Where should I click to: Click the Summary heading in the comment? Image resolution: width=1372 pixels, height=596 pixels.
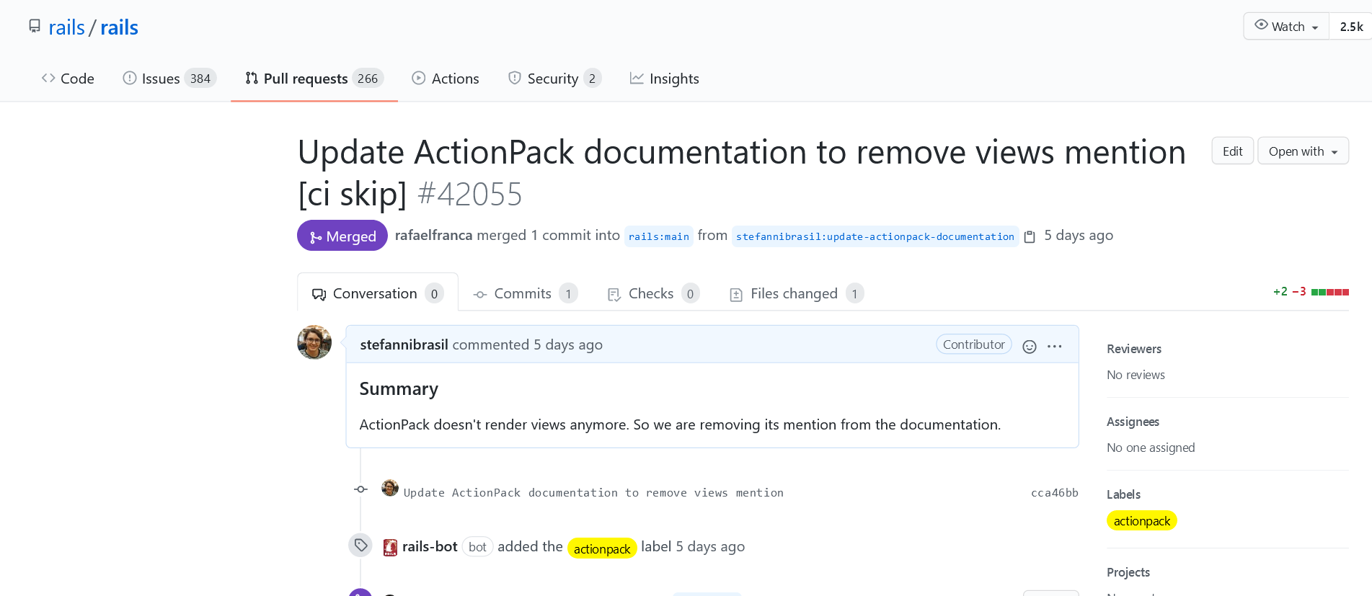(399, 389)
